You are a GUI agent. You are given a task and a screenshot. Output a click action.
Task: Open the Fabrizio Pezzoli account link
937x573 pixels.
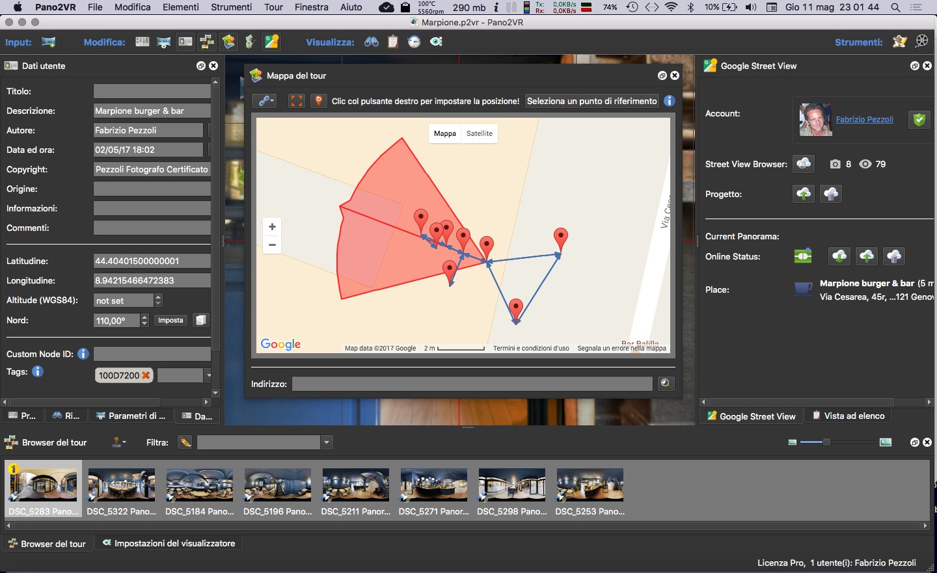864,120
